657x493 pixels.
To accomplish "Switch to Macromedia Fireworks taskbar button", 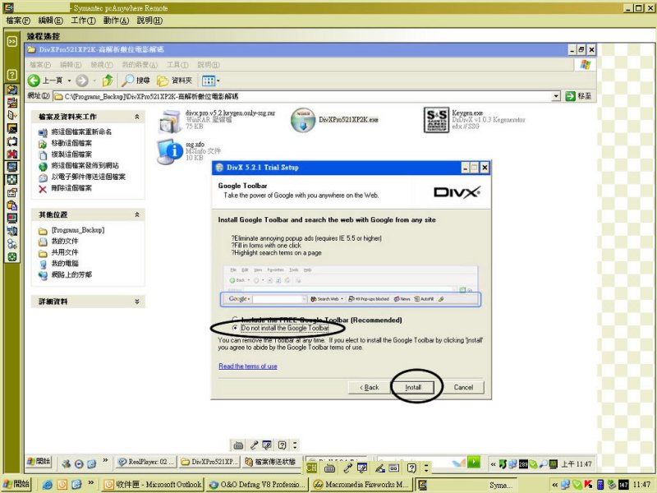I will click(x=361, y=485).
